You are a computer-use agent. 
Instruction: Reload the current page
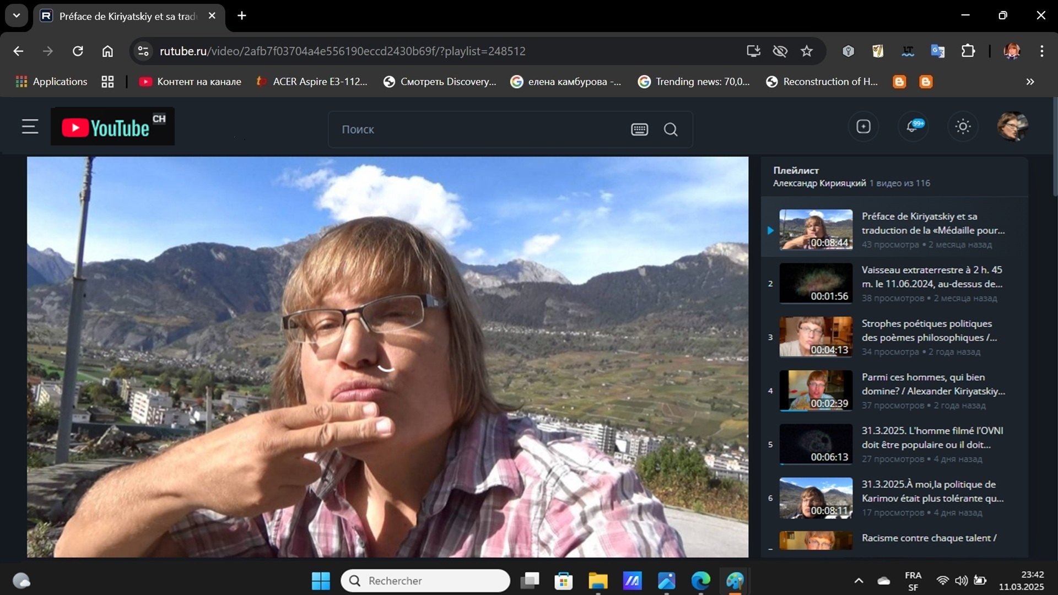click(x=78, y=51)
